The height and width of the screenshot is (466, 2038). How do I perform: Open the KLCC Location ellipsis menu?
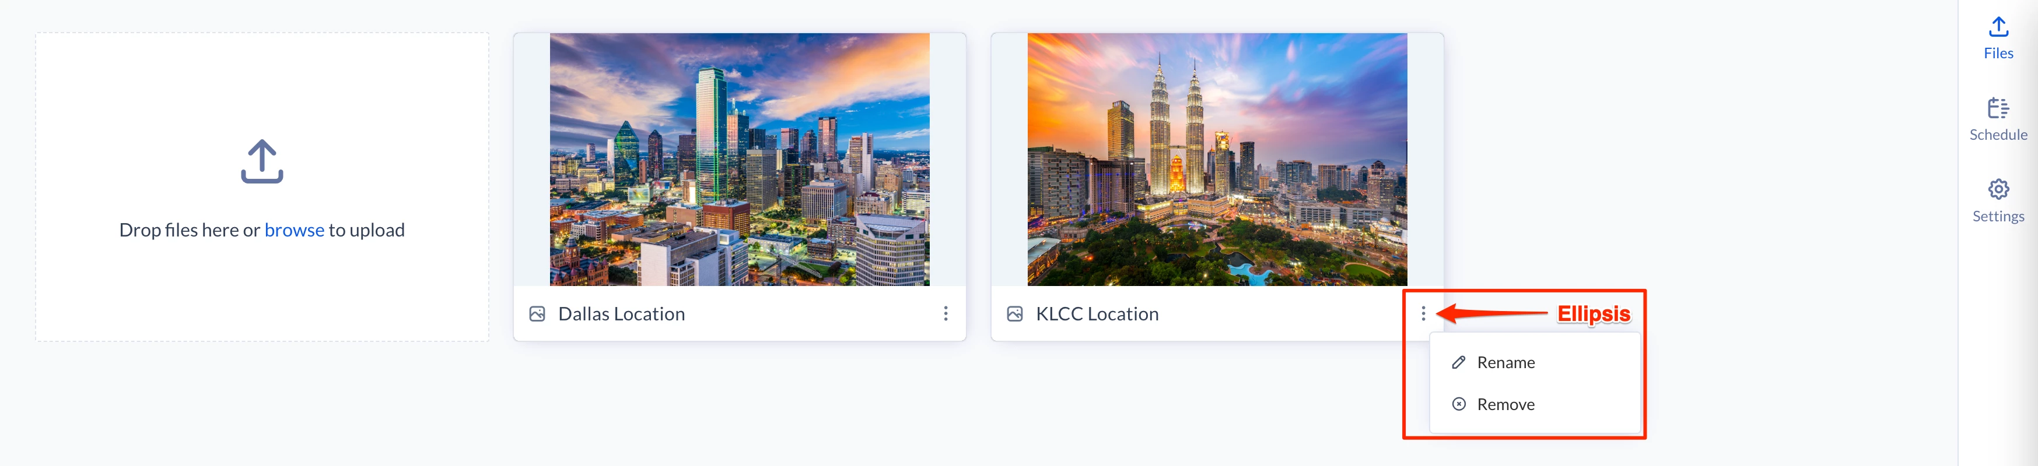click(1423, 315)
